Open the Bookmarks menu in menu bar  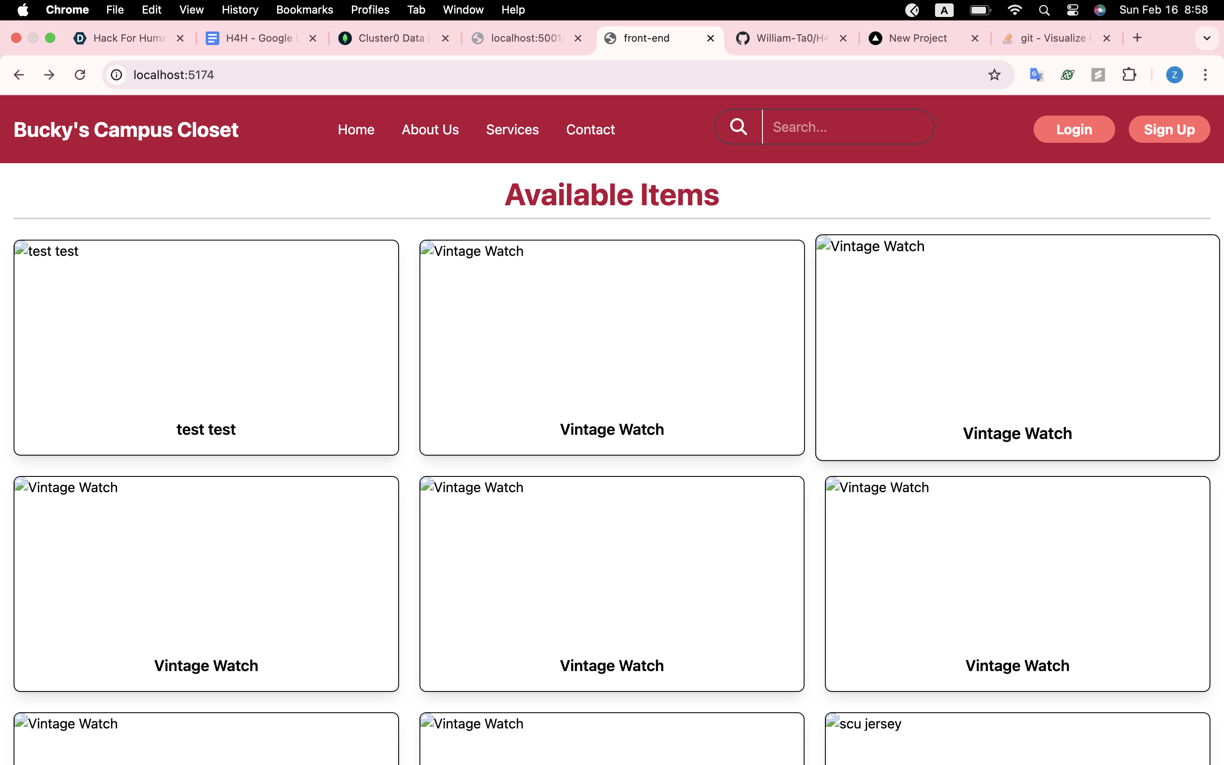pyautogui.click(x=304, y=10)
